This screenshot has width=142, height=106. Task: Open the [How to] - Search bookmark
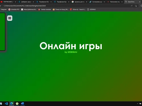(78, 9)
